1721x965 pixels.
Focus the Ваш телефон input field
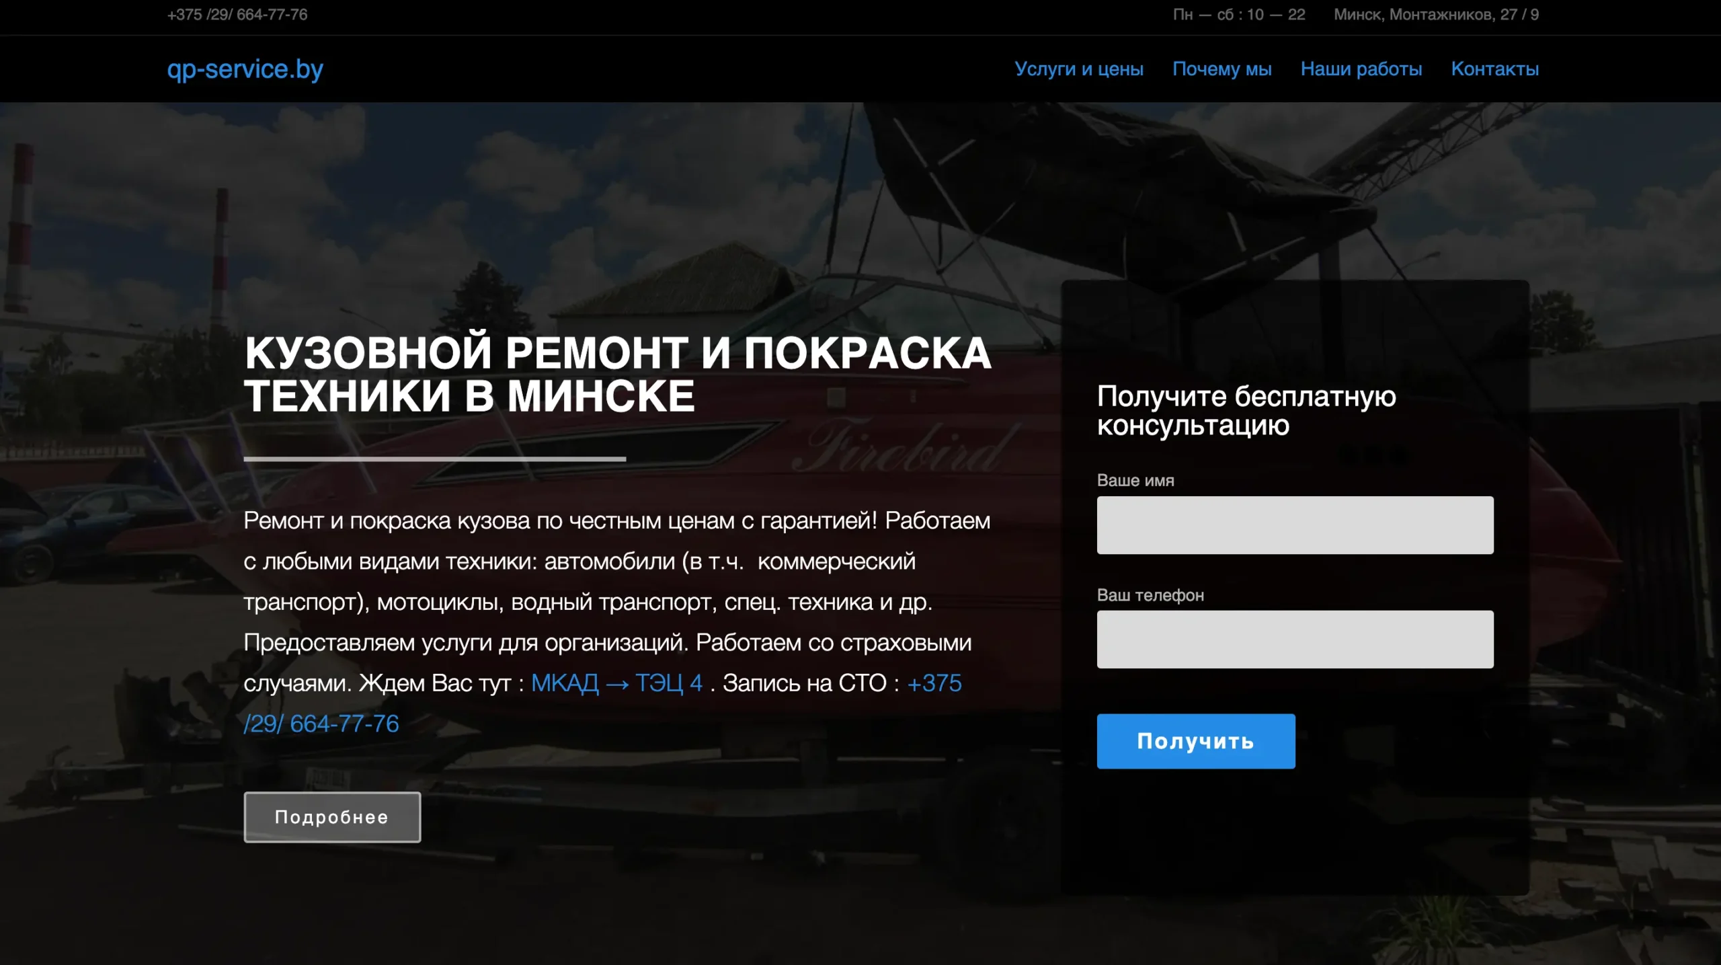point(1295,639)
